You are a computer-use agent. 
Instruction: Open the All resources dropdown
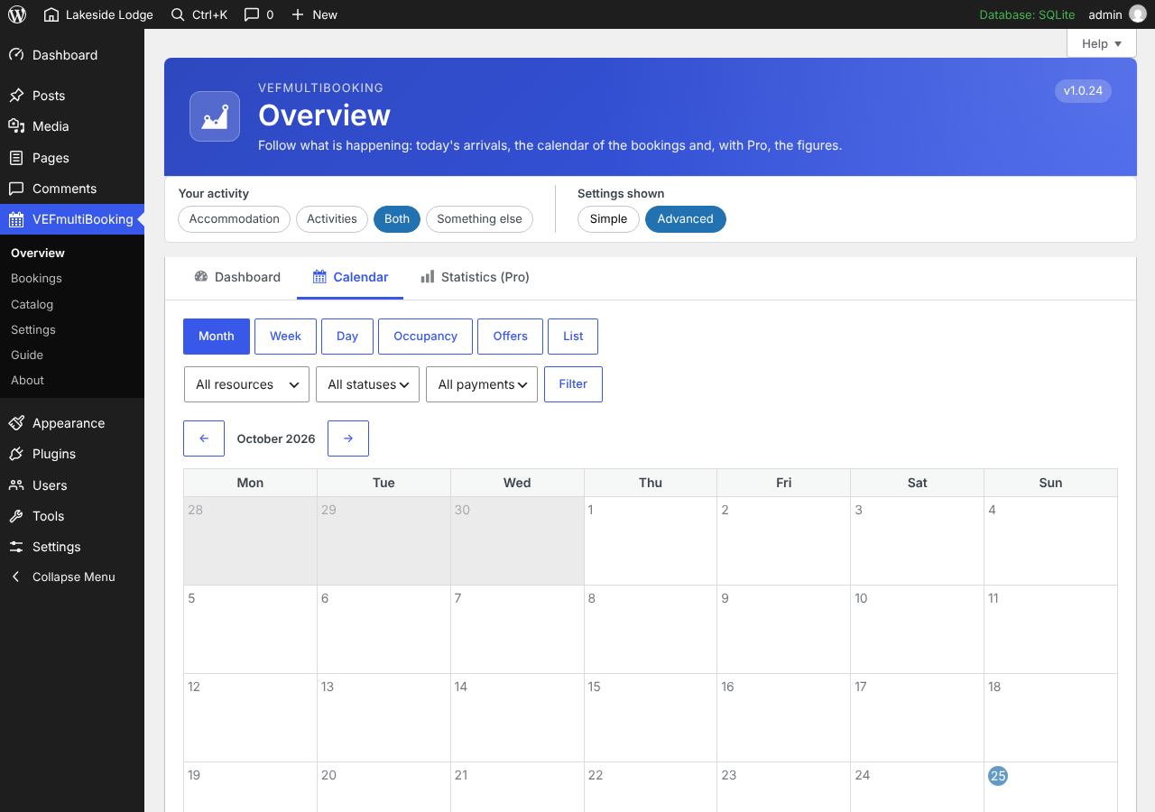tap(246, 384)
